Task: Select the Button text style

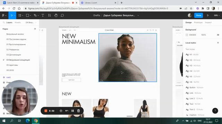Action: (194, 87)
